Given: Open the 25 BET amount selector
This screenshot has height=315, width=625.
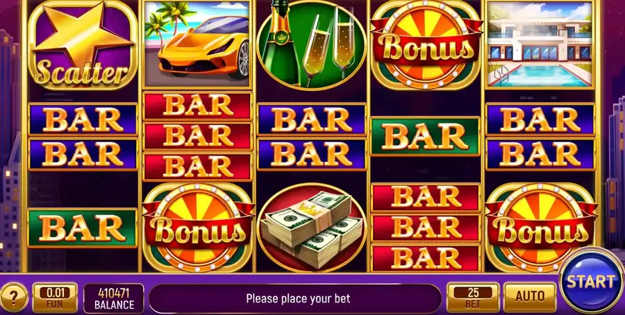Looking at the screenshot, I should pos(473,297).
